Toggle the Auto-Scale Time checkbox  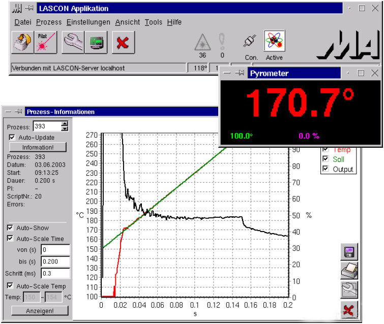coord(10,238)
